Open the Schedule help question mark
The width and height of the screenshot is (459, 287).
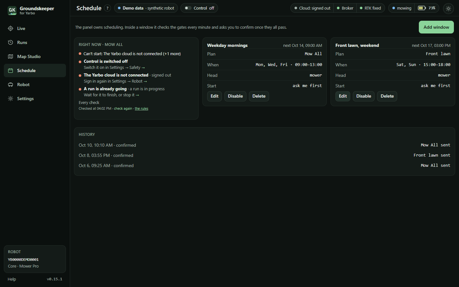tap(107, 8)
